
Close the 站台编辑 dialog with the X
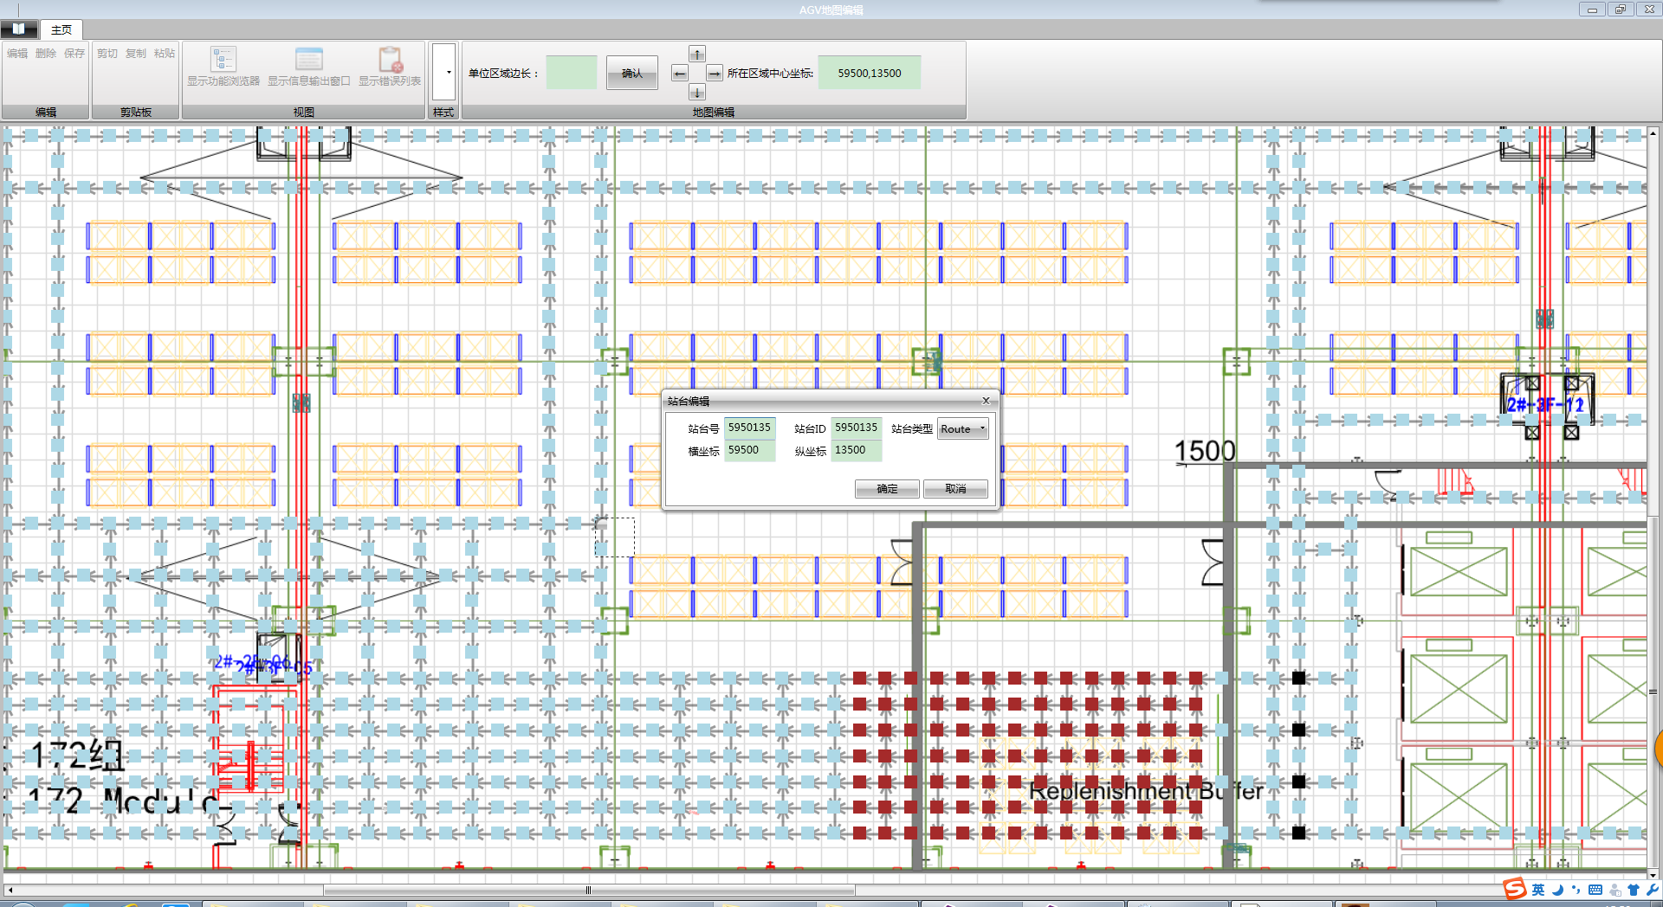pos(986,401)
